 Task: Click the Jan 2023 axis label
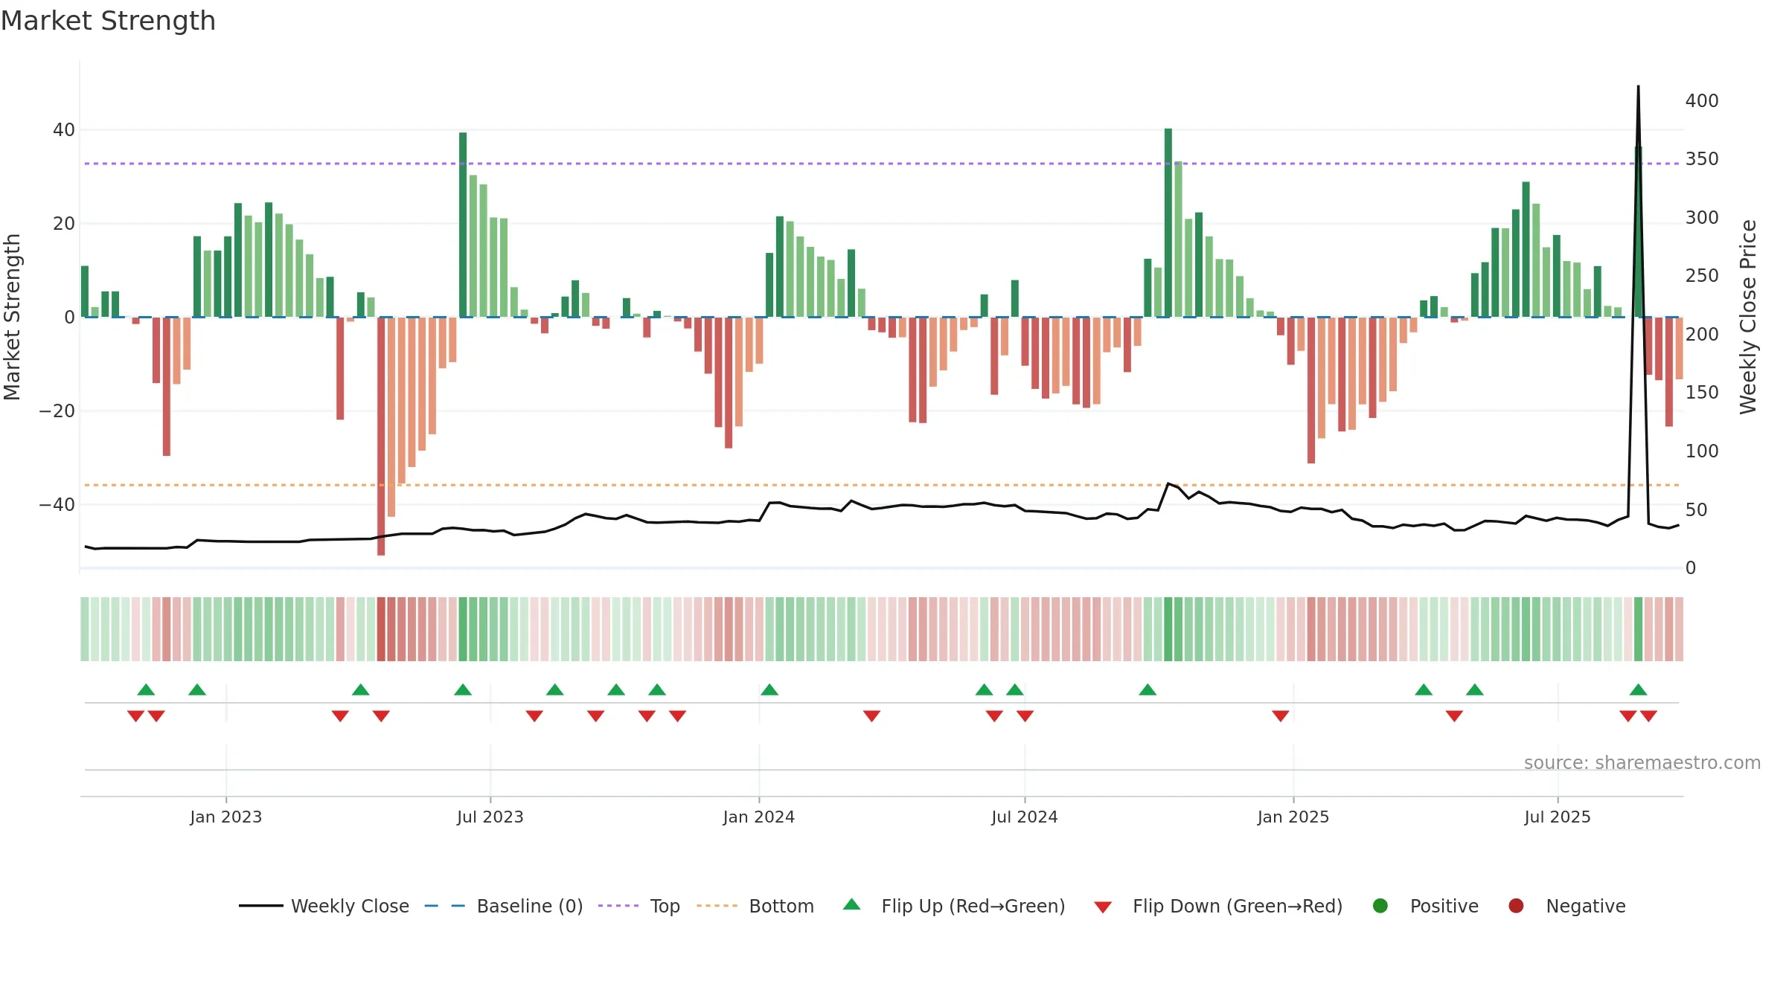[x=226, y=817]
